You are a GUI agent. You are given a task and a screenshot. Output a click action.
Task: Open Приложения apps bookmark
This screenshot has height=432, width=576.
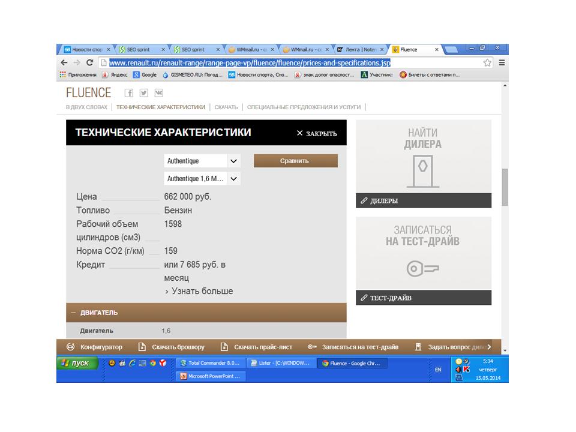(78, 74)
